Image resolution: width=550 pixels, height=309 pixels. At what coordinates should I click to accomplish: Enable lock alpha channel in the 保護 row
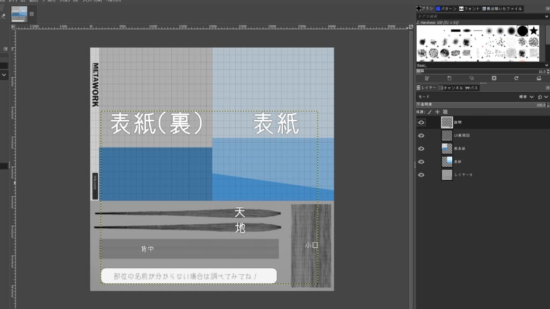point(445,112)
